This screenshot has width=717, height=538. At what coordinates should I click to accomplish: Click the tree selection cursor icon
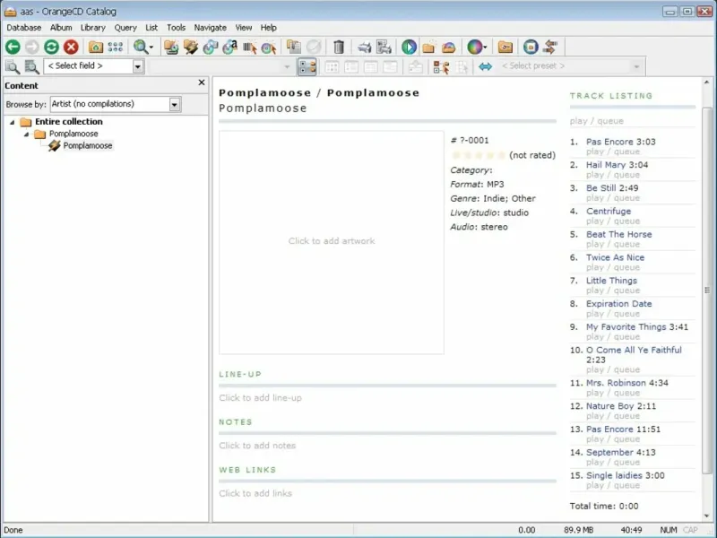point(441,66)
